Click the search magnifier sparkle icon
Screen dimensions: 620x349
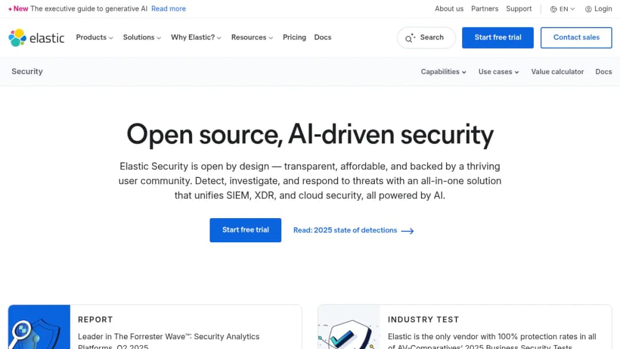click(x=410, y=37)
